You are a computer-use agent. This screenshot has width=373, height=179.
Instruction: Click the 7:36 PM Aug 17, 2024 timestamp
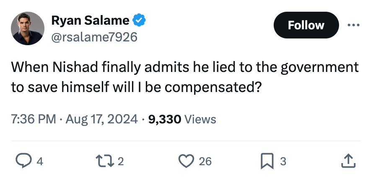point(74,119)
